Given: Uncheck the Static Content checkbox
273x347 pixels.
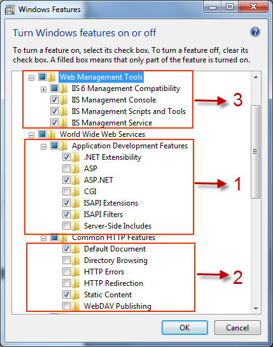Looking at the screenshot, I should [66, 295].
